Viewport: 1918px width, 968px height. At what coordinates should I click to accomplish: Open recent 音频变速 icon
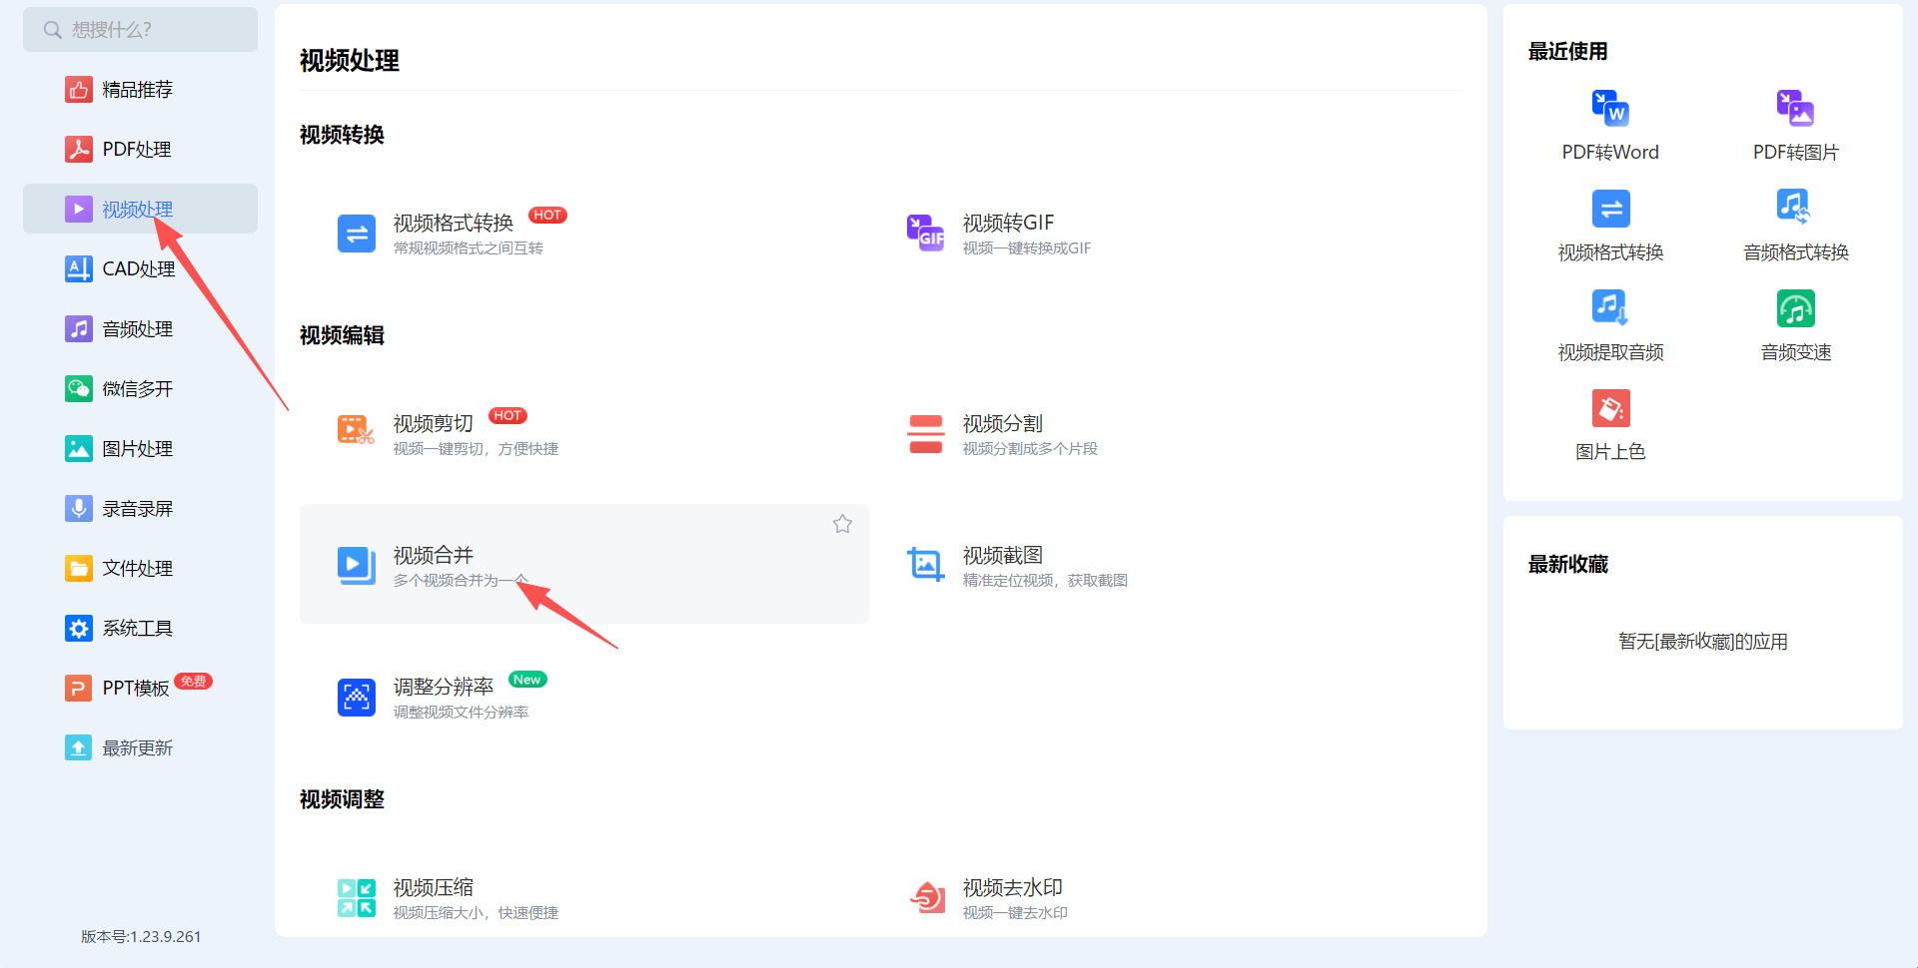1796,308
